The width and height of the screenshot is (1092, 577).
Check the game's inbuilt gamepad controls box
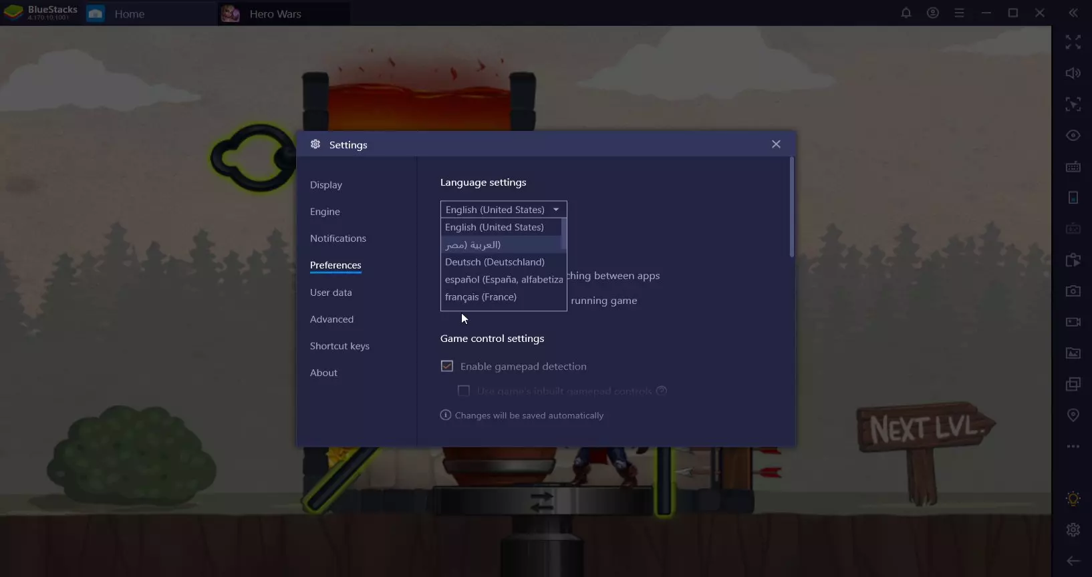[x=463, y=391]
